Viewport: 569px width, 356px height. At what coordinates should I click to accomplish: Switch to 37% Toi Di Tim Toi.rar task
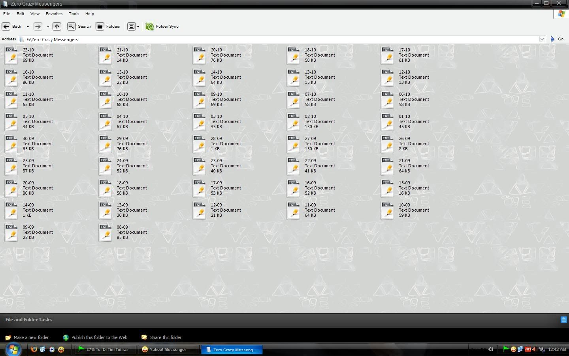coord(106,350)
